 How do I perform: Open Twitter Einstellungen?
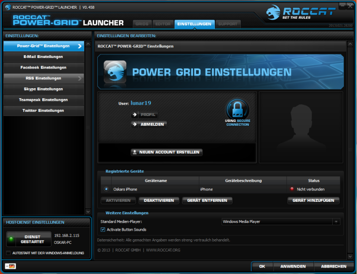[x=43, y=111]
